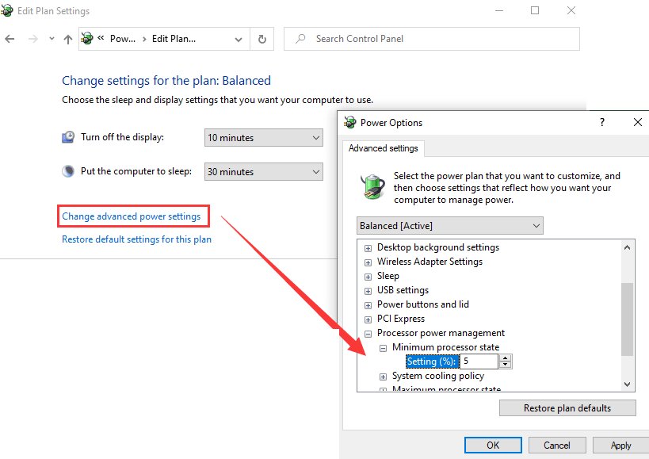
Task: Open the Put the computer to sleep dropdown
Action: [x=264, y=171]
